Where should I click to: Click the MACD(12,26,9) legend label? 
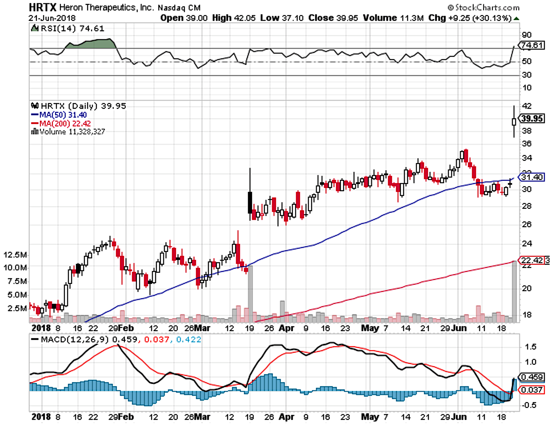pyautogui.click(x=75, y=339)
